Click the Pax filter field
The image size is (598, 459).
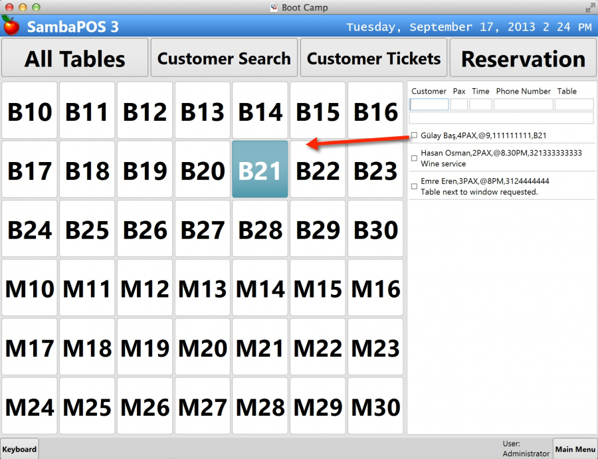click(x=458, y=104)
